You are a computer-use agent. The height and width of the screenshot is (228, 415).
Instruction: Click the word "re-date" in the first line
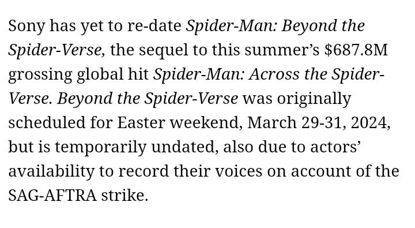tap(154, 26)
